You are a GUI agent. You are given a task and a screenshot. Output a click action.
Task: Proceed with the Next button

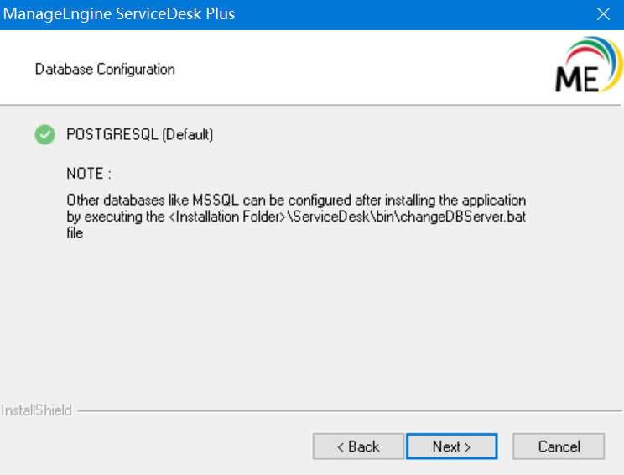click(x=451, y=446)
